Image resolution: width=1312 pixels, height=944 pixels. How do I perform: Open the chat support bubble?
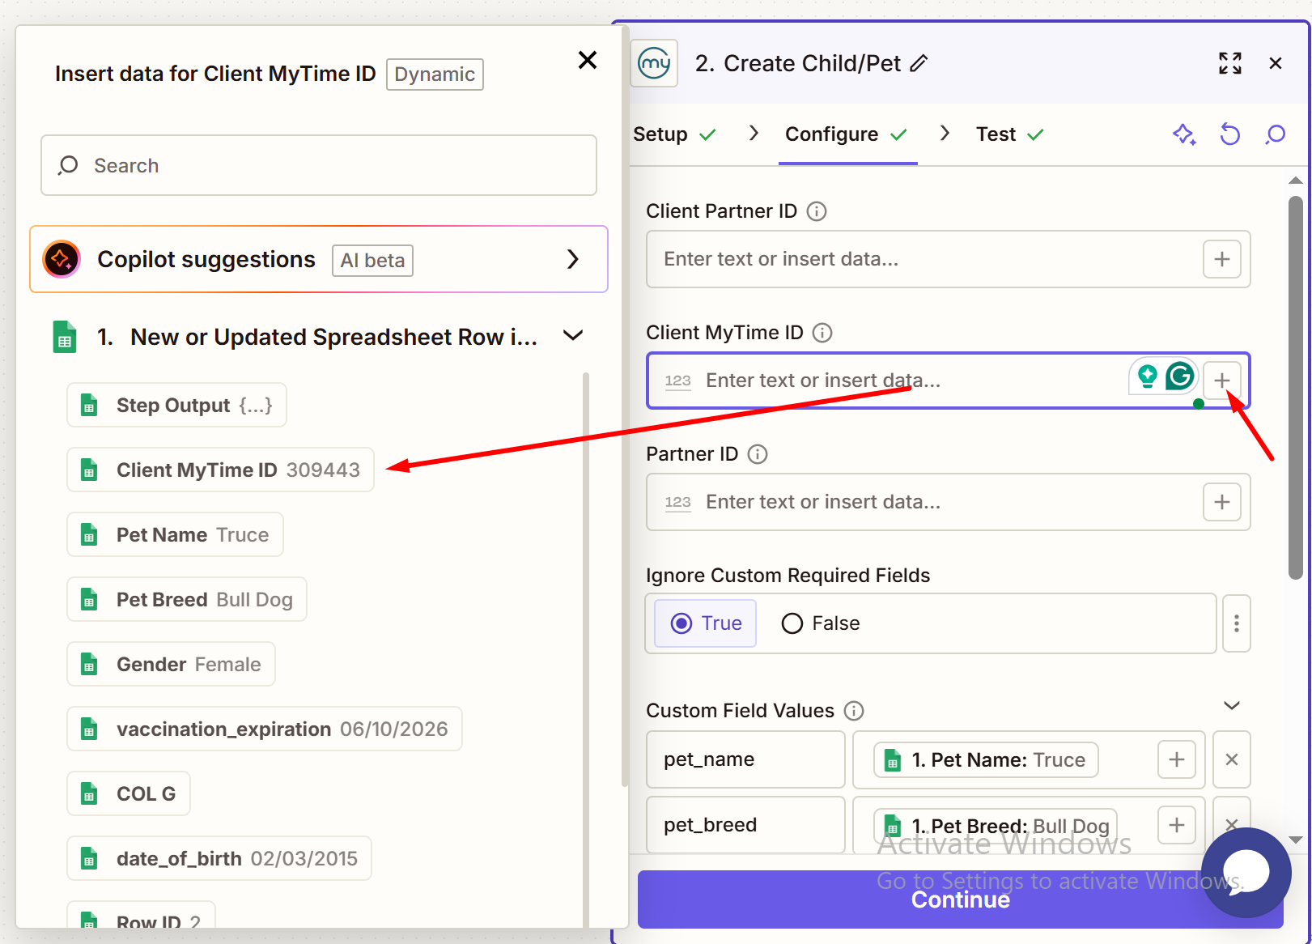click(x=1246, y=873)
